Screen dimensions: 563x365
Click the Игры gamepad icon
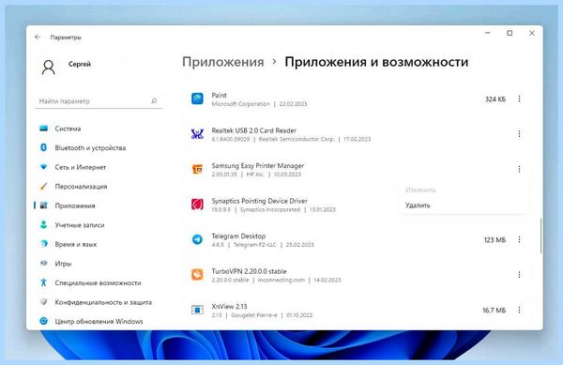[43, 263]
